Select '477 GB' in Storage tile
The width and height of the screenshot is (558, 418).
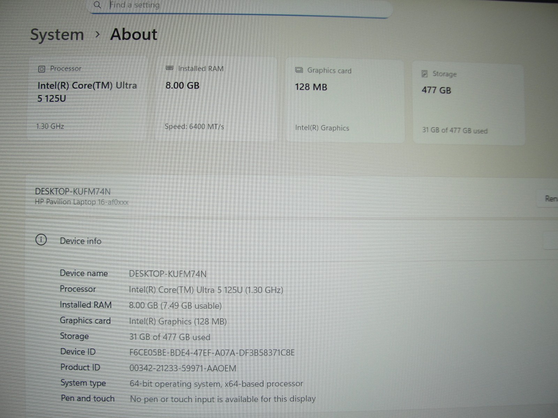coord(436,90)
